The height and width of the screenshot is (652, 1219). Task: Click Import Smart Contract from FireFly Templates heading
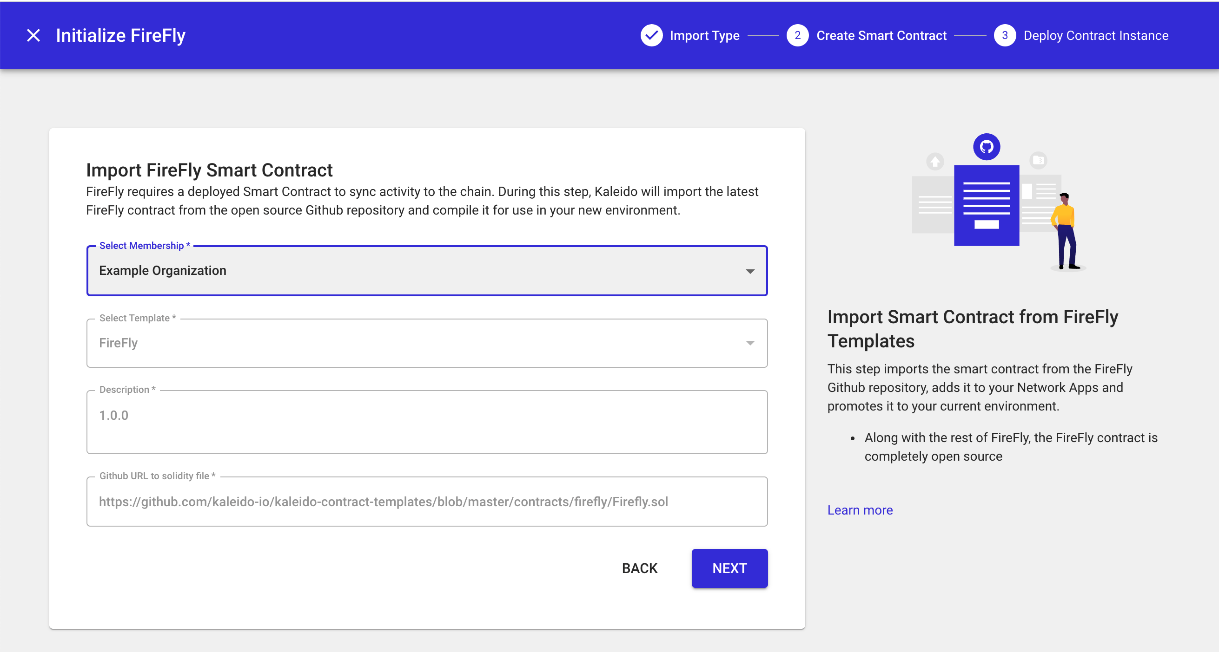(x=973, y=329)
